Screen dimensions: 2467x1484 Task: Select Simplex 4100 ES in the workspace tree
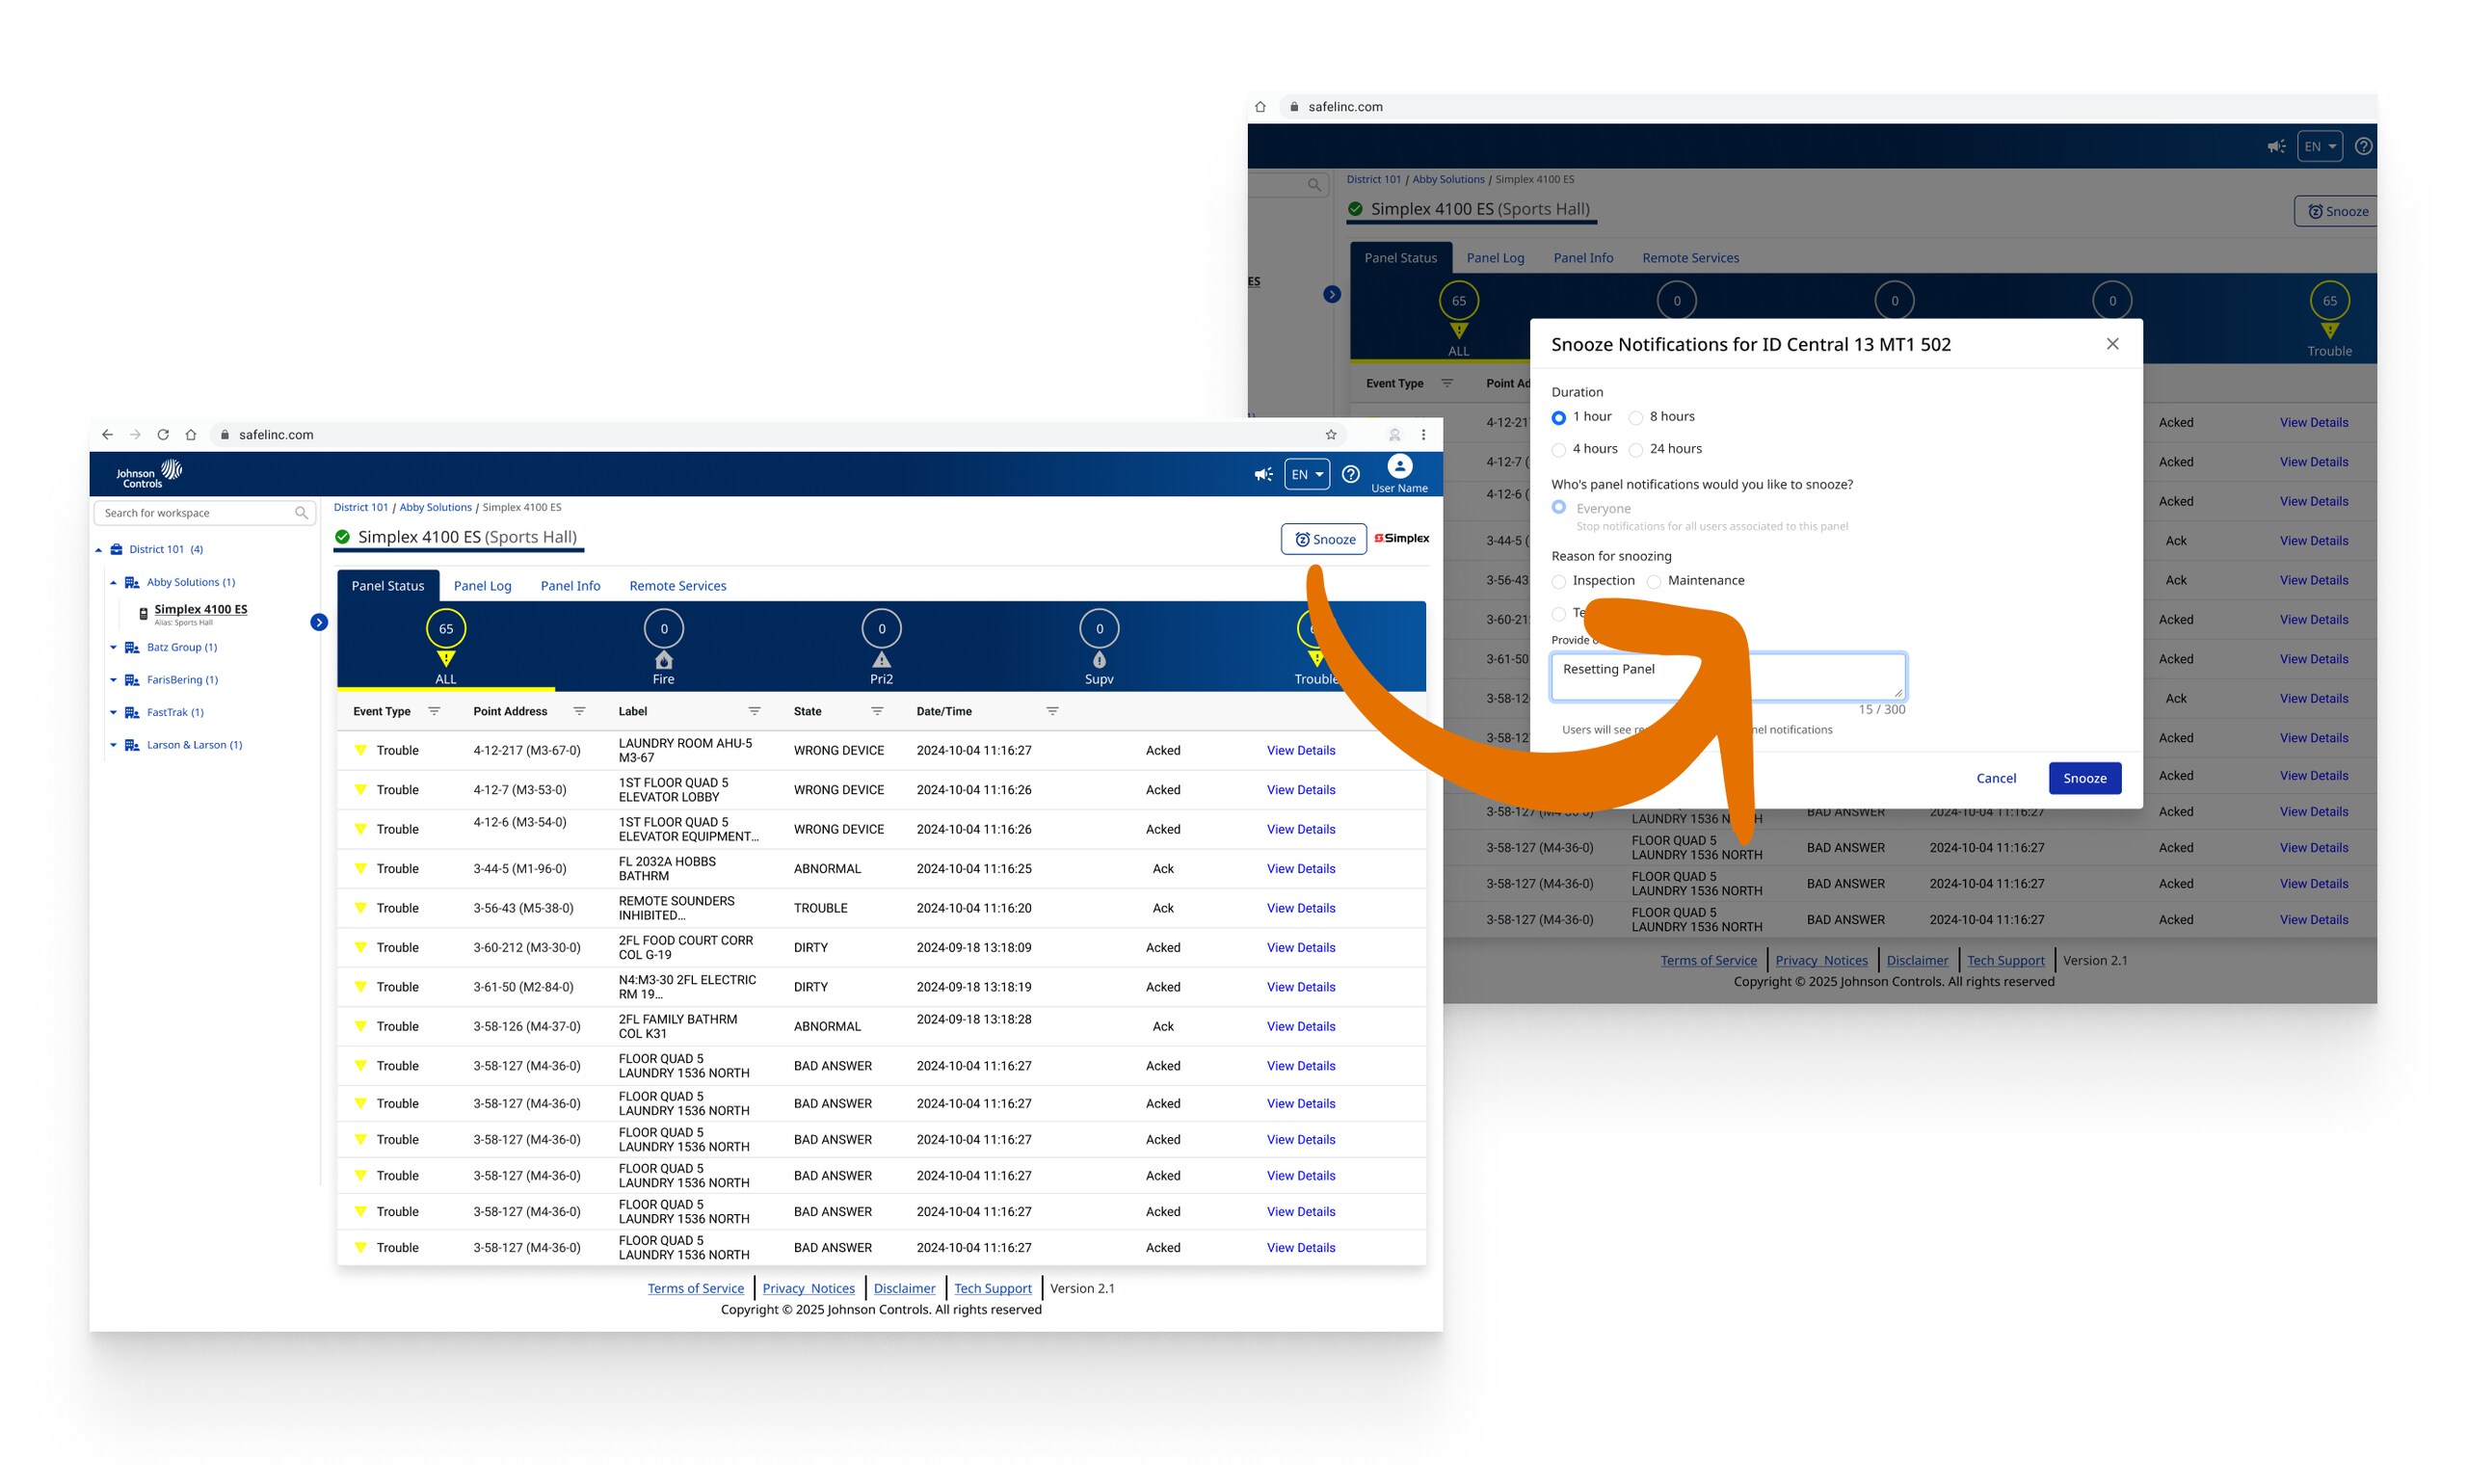pyautogui.click(x=201, y=610)
